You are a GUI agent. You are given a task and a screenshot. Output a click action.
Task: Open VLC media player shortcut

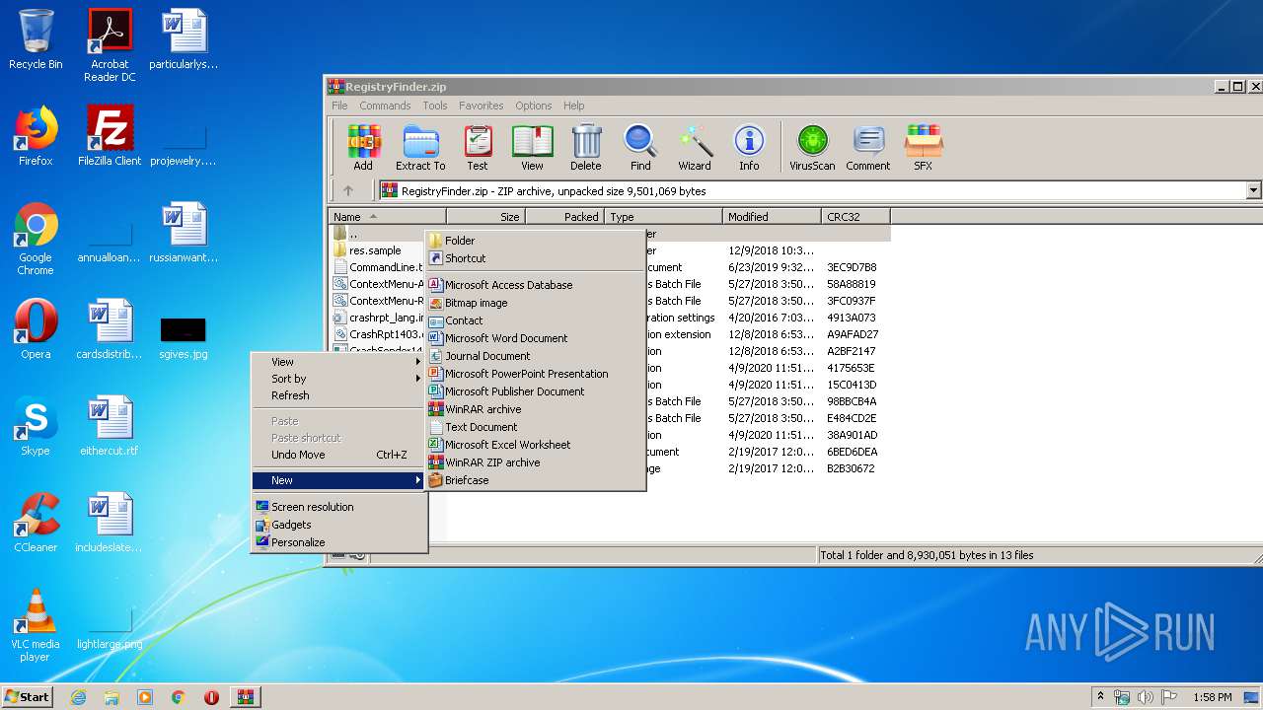click(x=36, y=625)
